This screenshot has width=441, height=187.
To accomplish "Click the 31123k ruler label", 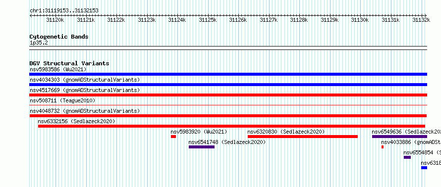I will 147,20.
